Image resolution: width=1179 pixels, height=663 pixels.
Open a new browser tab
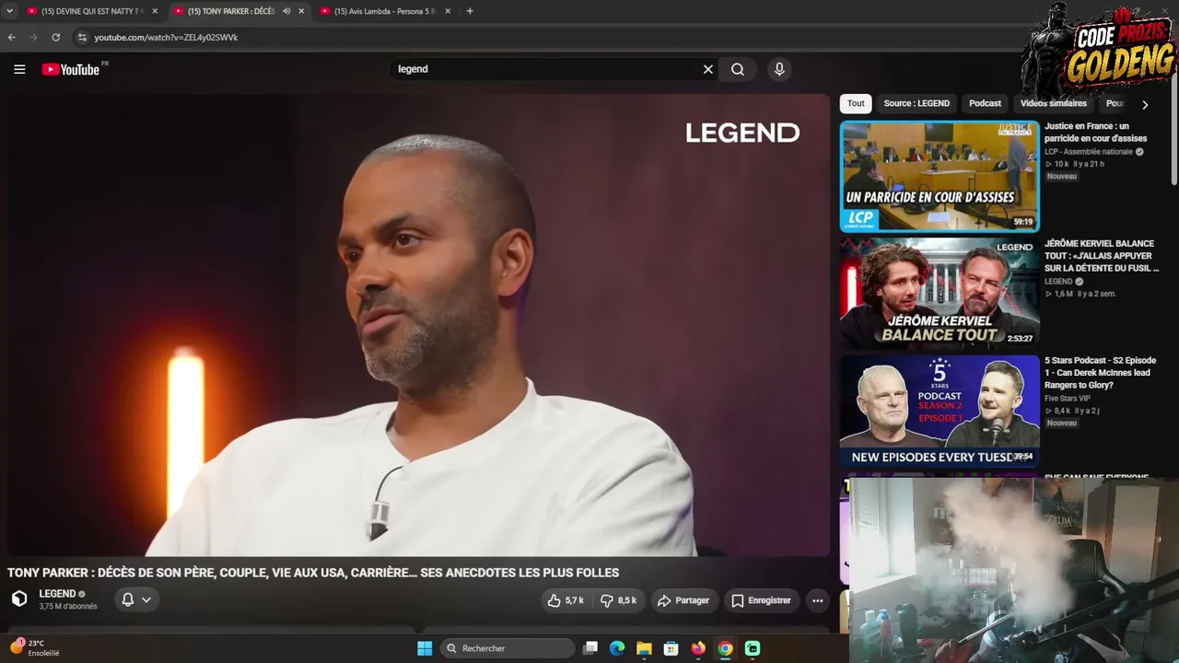click(470, 11)
